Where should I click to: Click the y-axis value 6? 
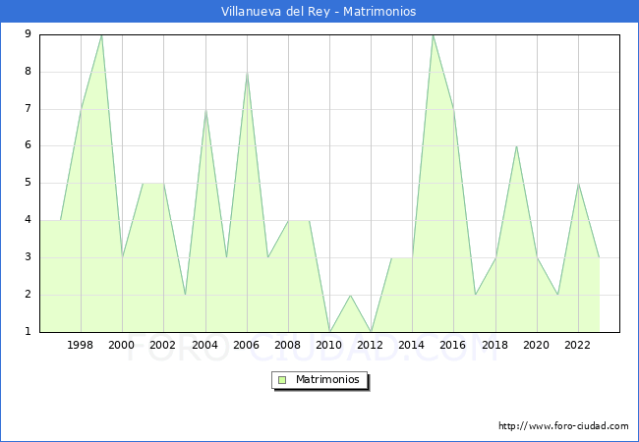(x=28, y=145)
